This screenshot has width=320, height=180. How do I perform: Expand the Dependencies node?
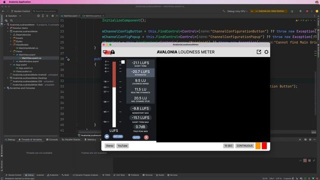pos(11,34)
